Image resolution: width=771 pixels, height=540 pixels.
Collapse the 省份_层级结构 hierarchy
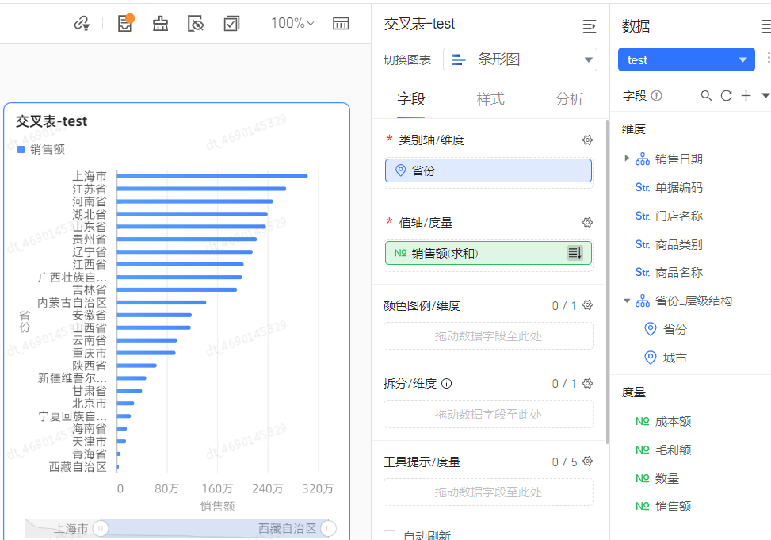tap(627, 301)
